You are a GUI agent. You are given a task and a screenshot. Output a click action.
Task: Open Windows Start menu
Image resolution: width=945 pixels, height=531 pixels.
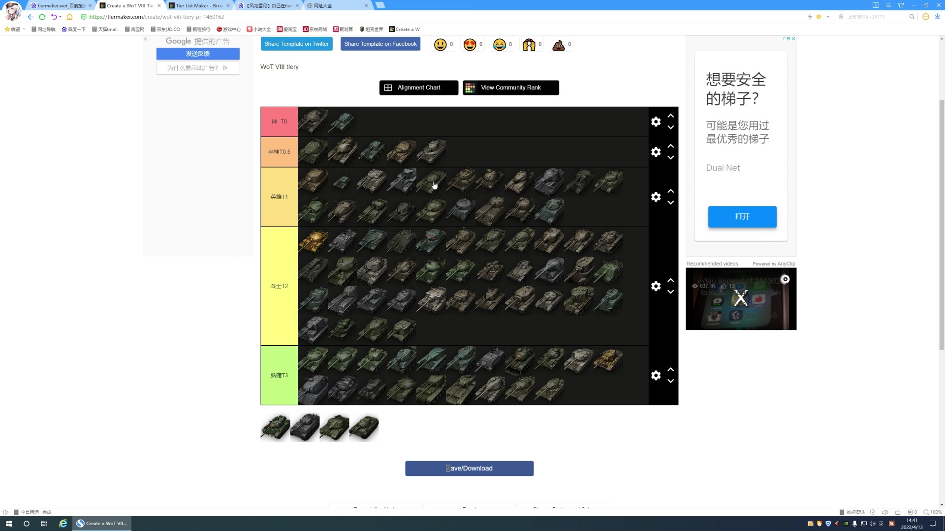(8, 524)
